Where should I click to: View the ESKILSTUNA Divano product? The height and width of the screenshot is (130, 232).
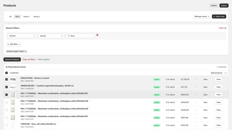pyautogui.click(x=218, y=79)
